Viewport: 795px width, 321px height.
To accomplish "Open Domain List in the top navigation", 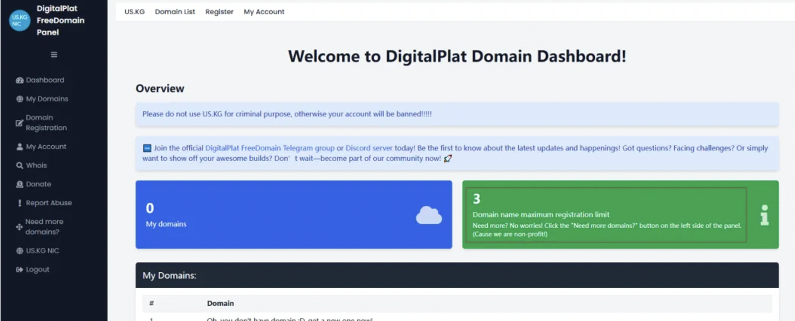I will click(x=175, y=12).
